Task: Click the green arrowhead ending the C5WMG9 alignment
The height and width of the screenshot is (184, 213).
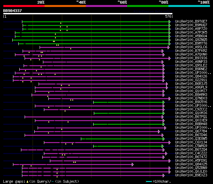Action: click(x=163, y=146)
